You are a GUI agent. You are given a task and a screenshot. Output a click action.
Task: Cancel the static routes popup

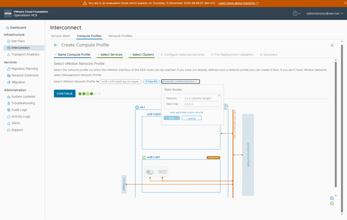click(x=191, y=118)
